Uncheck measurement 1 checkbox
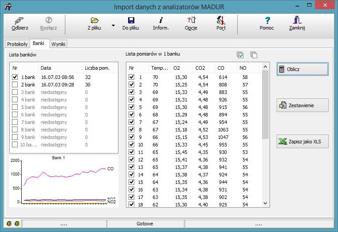 coord(132,77)
